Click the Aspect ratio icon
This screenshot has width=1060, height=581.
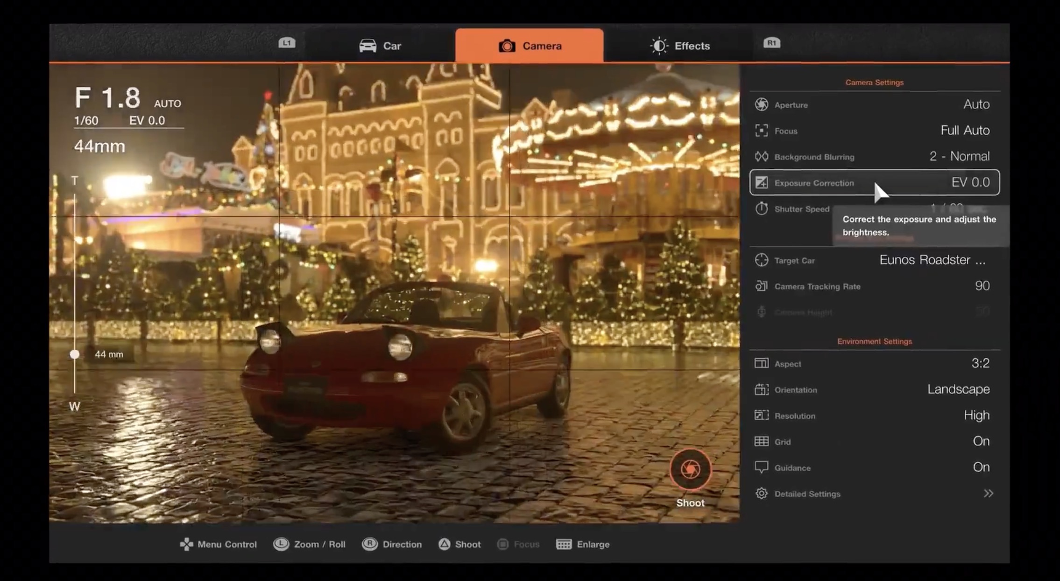(762, 363)
